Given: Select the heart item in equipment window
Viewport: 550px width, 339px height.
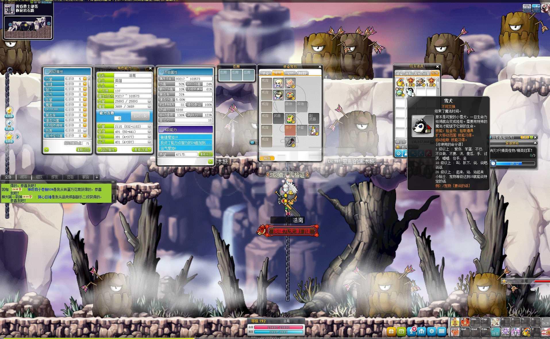Looking at the screenshot, I should (290, 83).
